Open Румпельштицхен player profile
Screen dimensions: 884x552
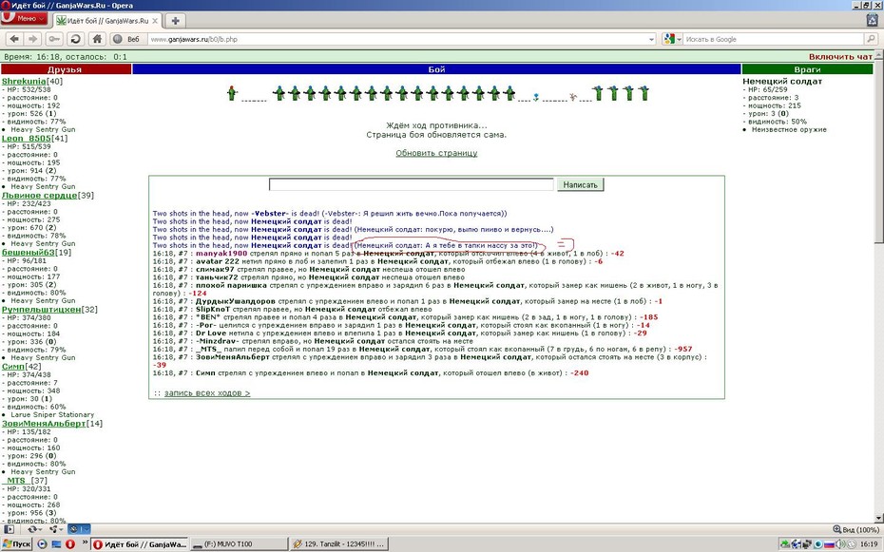pos(41,309)
